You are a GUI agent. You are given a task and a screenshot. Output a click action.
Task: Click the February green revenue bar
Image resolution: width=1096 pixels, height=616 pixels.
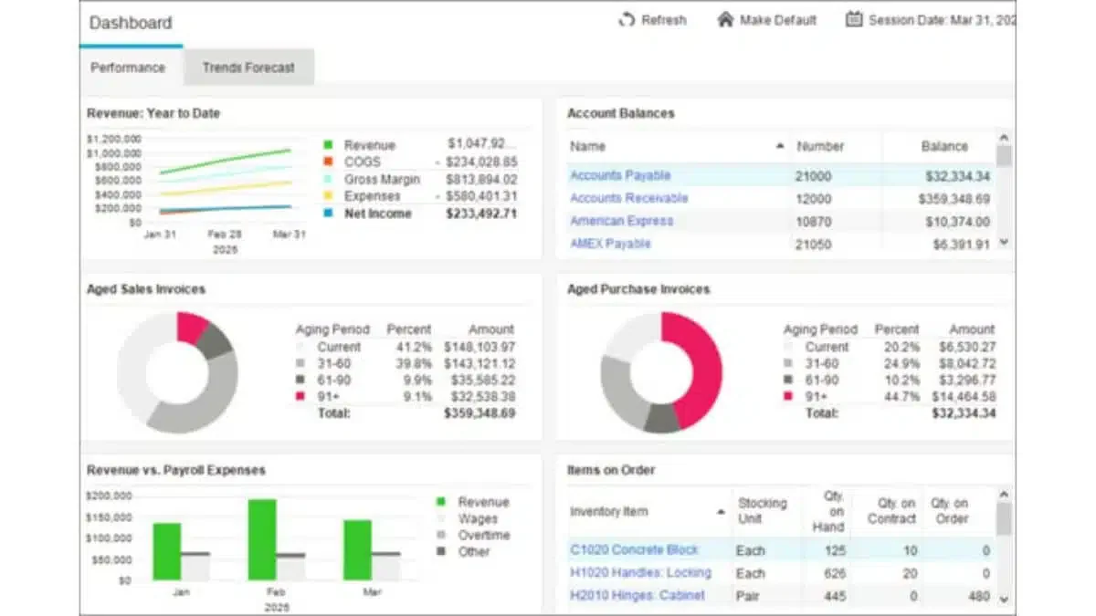tap(262, 540)
